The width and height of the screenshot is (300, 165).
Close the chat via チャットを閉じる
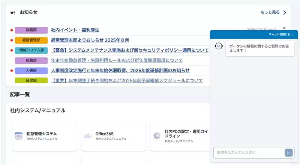tap(280, 34)
